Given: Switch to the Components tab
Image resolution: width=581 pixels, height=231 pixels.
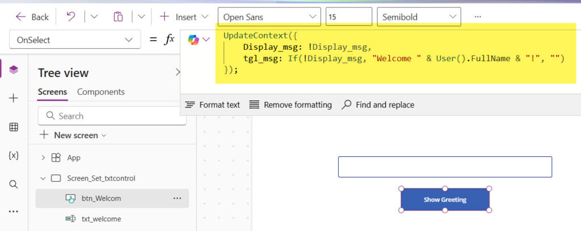Looking at the screenshot, I should [101, 92].
